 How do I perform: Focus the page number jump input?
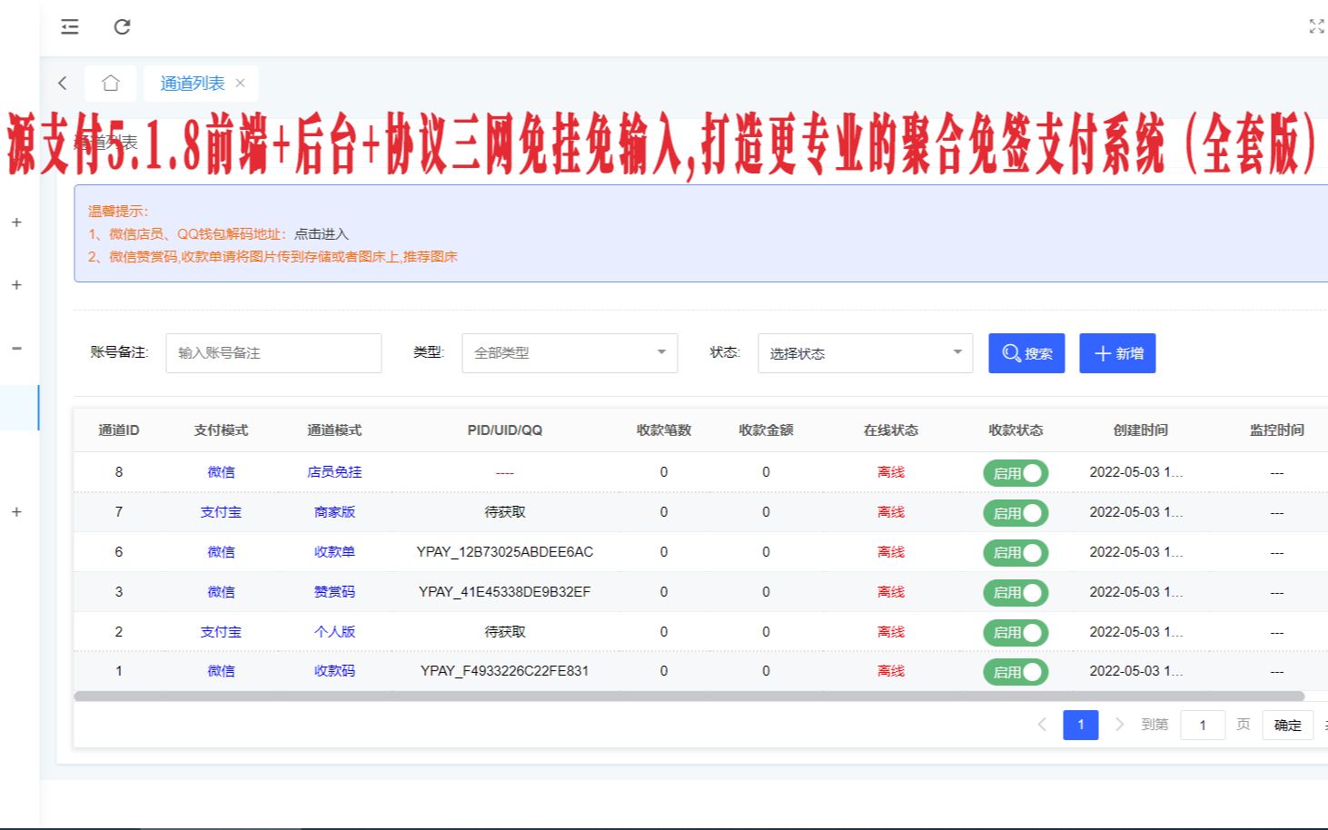pyautogui.click(x=1203, y=725)
